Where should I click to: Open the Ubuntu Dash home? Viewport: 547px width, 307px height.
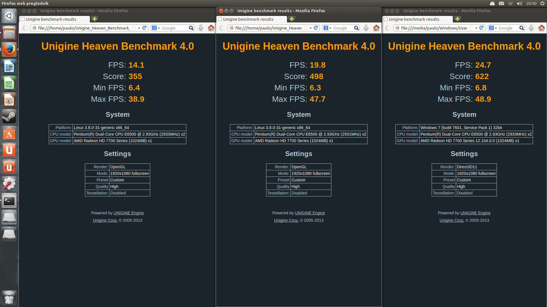(9, 16)
